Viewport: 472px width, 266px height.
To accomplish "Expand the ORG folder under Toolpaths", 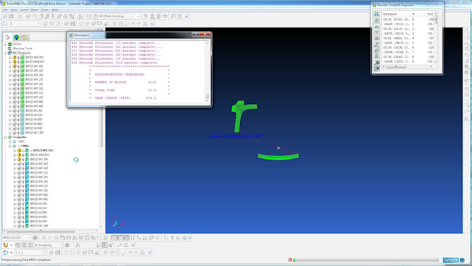I will [10, 142].
